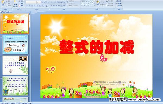Switch to the Slides pane tab
Image resolution: width=163 pixels, height=104 pixels.
(3, 12)
